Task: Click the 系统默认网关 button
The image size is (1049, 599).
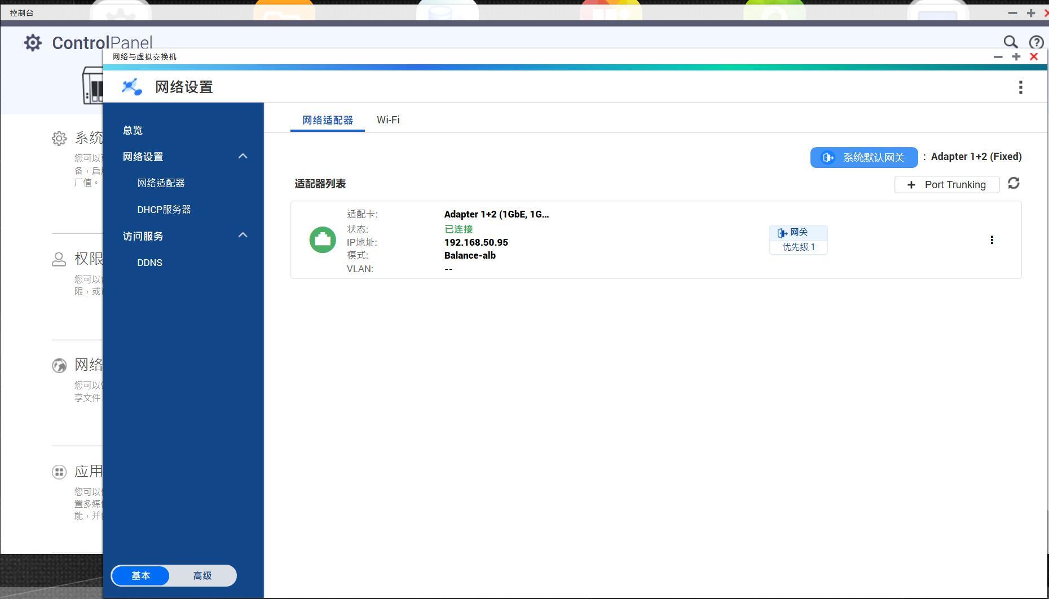Action: pyautogui.click(x=863, y=158)
